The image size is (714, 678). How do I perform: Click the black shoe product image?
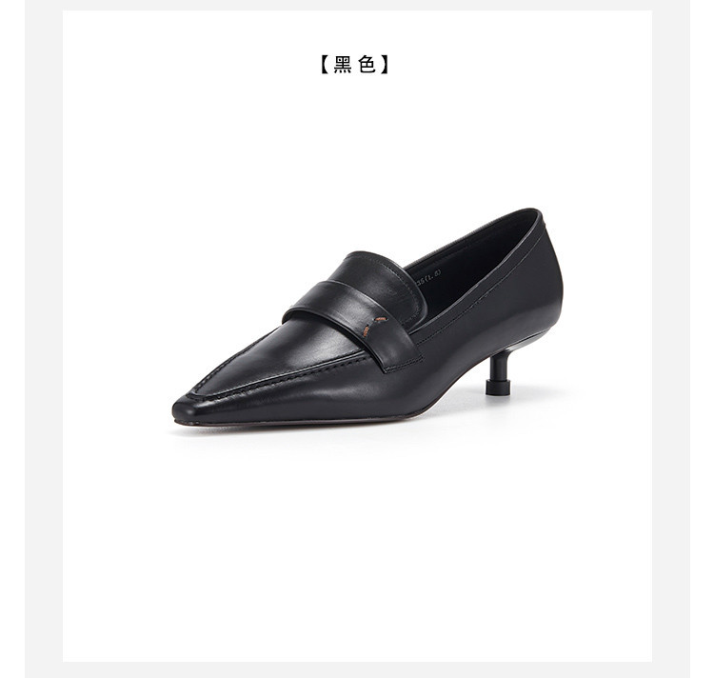[x=367, y=317]
